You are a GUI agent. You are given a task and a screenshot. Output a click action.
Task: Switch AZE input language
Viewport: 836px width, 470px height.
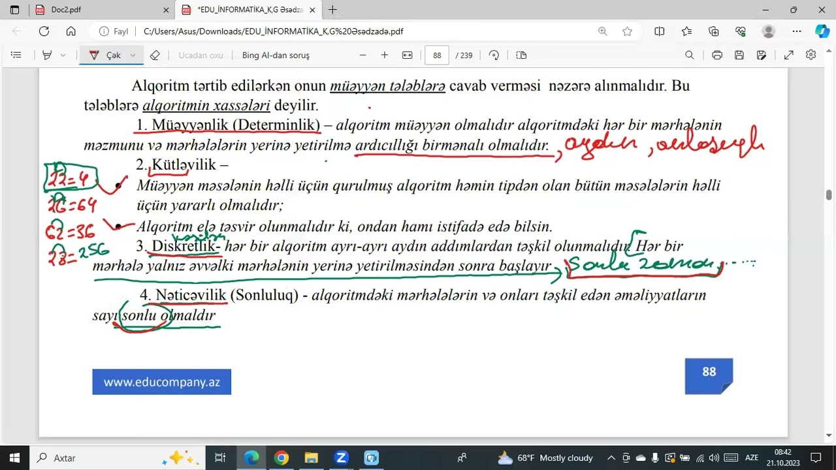coord(751,458)
